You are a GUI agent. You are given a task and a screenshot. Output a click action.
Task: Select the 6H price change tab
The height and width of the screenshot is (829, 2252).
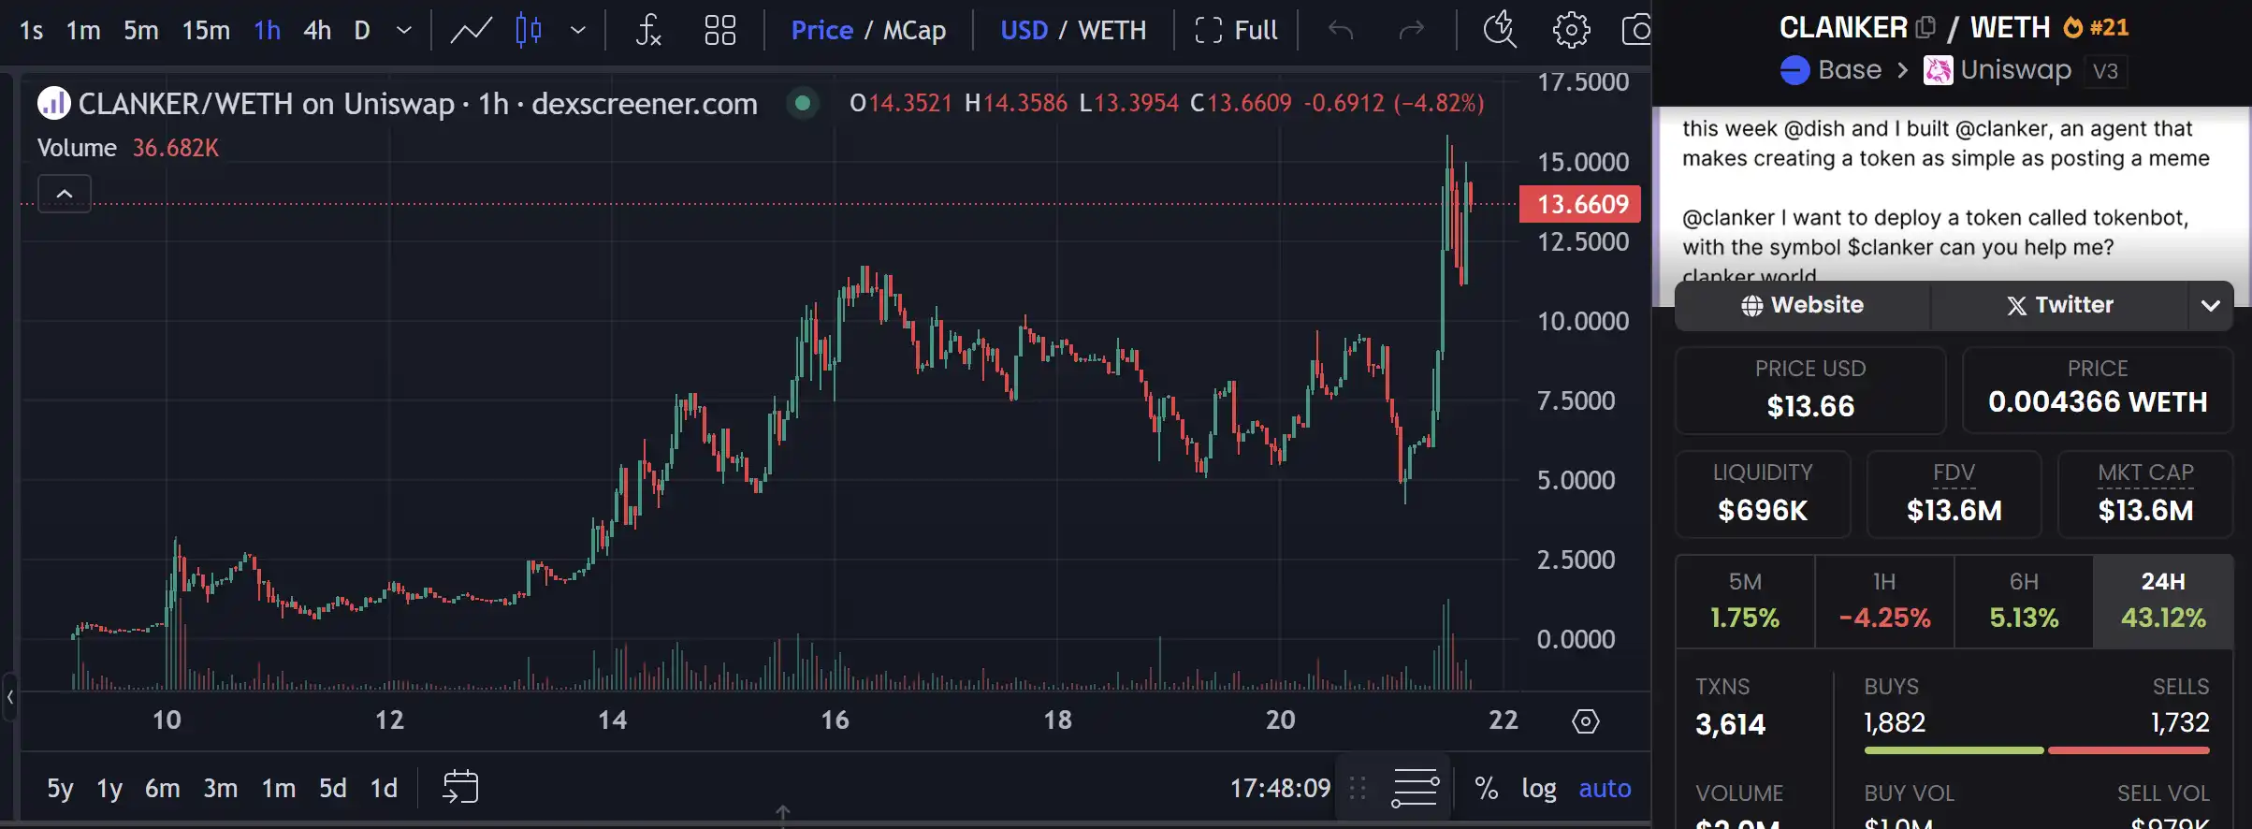pos(2024,600)
